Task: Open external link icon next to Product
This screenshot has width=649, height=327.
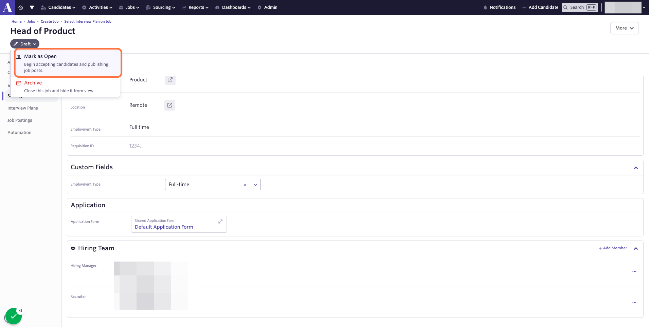Action: click(x=170, y=80)
